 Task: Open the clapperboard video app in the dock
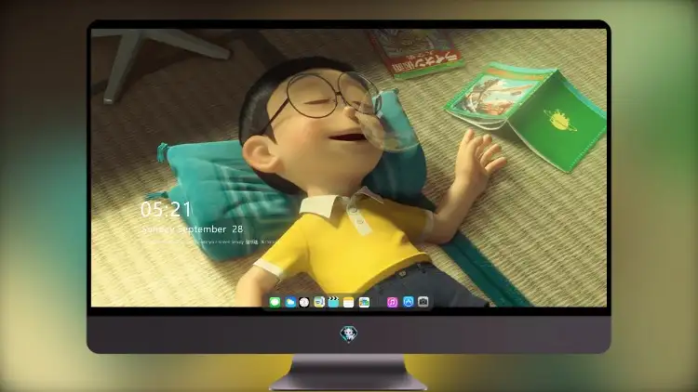coord(333,302)
